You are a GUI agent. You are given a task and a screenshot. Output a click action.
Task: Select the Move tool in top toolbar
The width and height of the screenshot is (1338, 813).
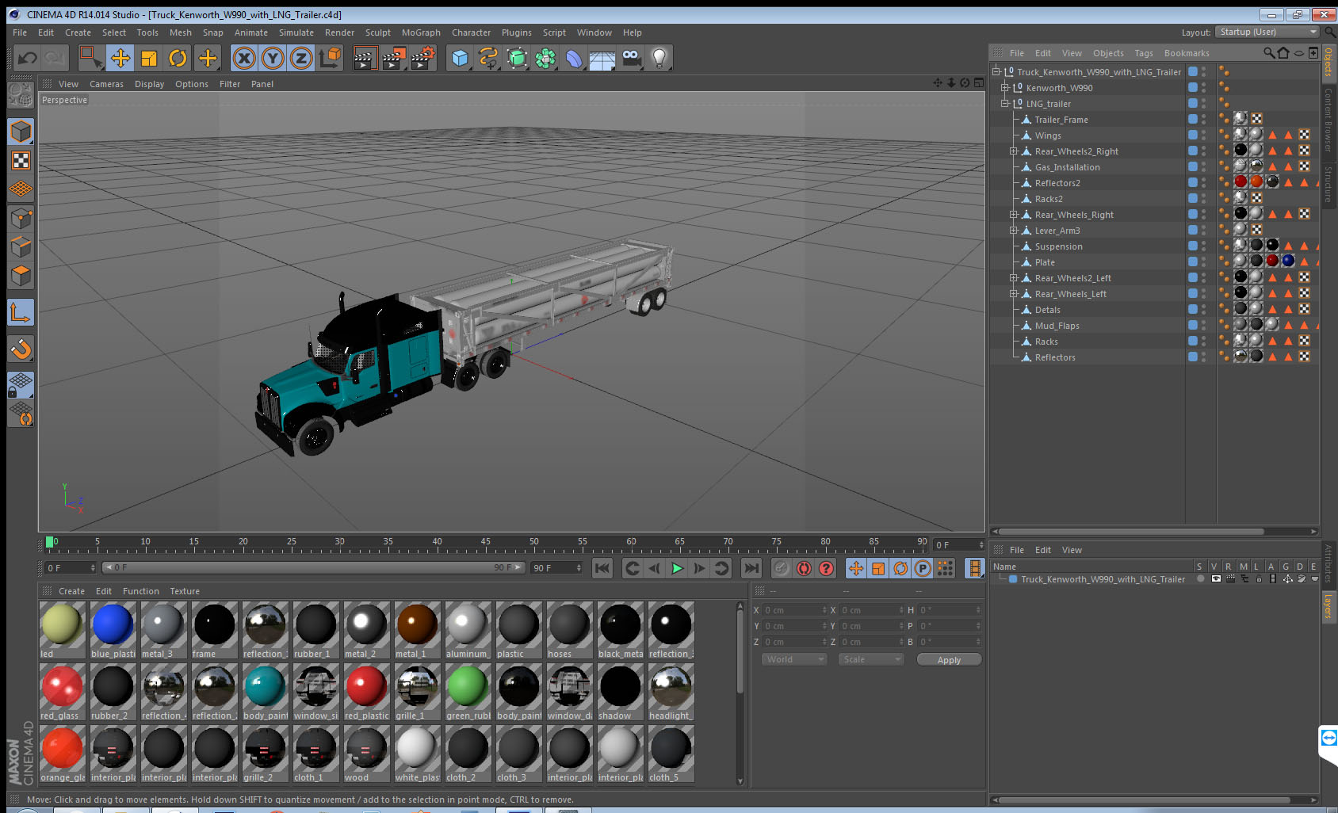click(120, 58)
